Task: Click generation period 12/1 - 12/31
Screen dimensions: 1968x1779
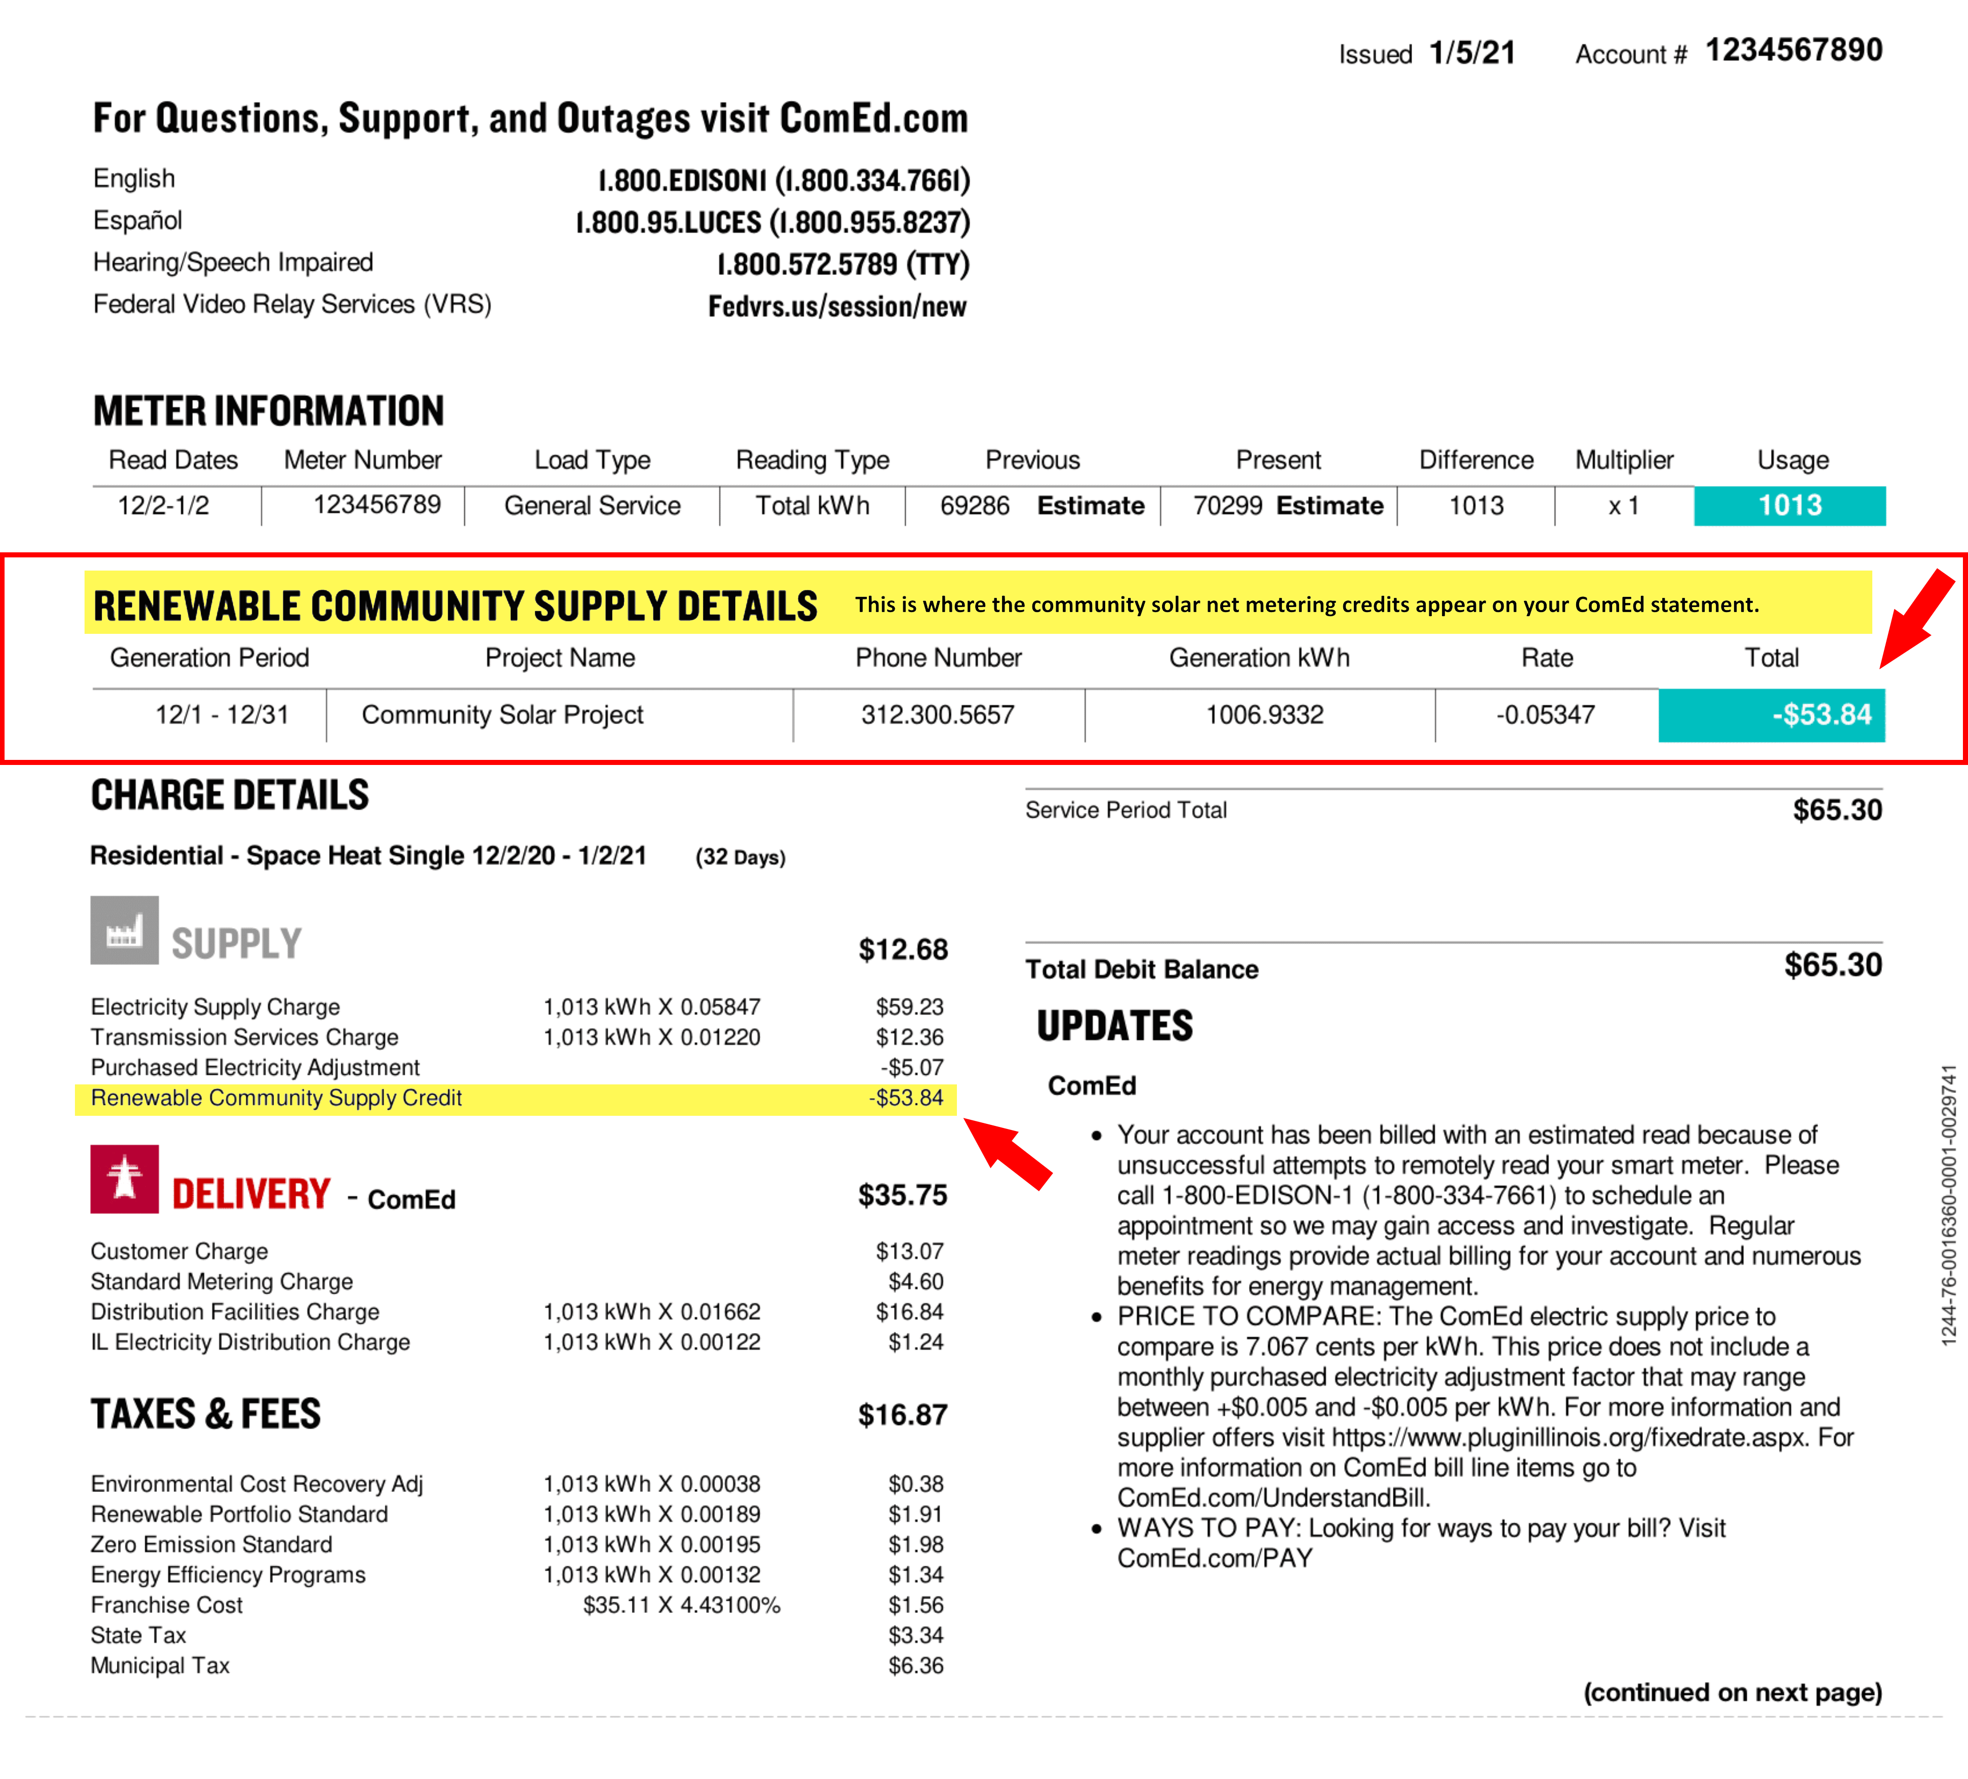Action: point(222,714)
